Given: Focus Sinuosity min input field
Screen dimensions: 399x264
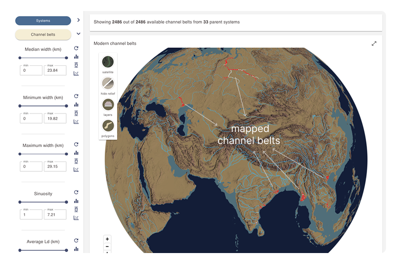Looking at the screenshot, I should pyautogui.click(x=31, y=215).
